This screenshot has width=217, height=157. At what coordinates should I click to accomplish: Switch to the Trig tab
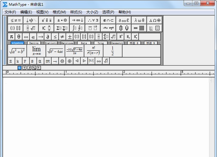point(100,43)
